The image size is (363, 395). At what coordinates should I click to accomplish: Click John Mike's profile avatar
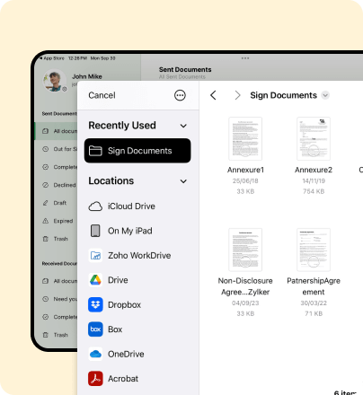click(54, 81)
